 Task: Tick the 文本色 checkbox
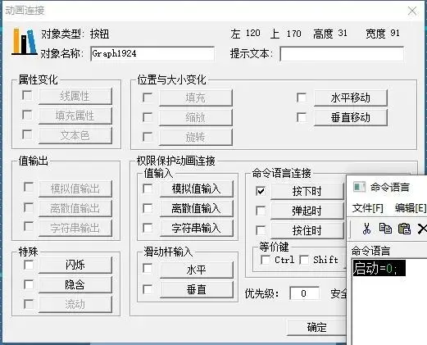(x=27, y=134)
